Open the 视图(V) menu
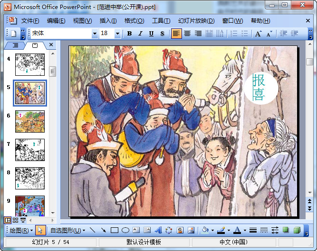317x251 pixels. 83,21
